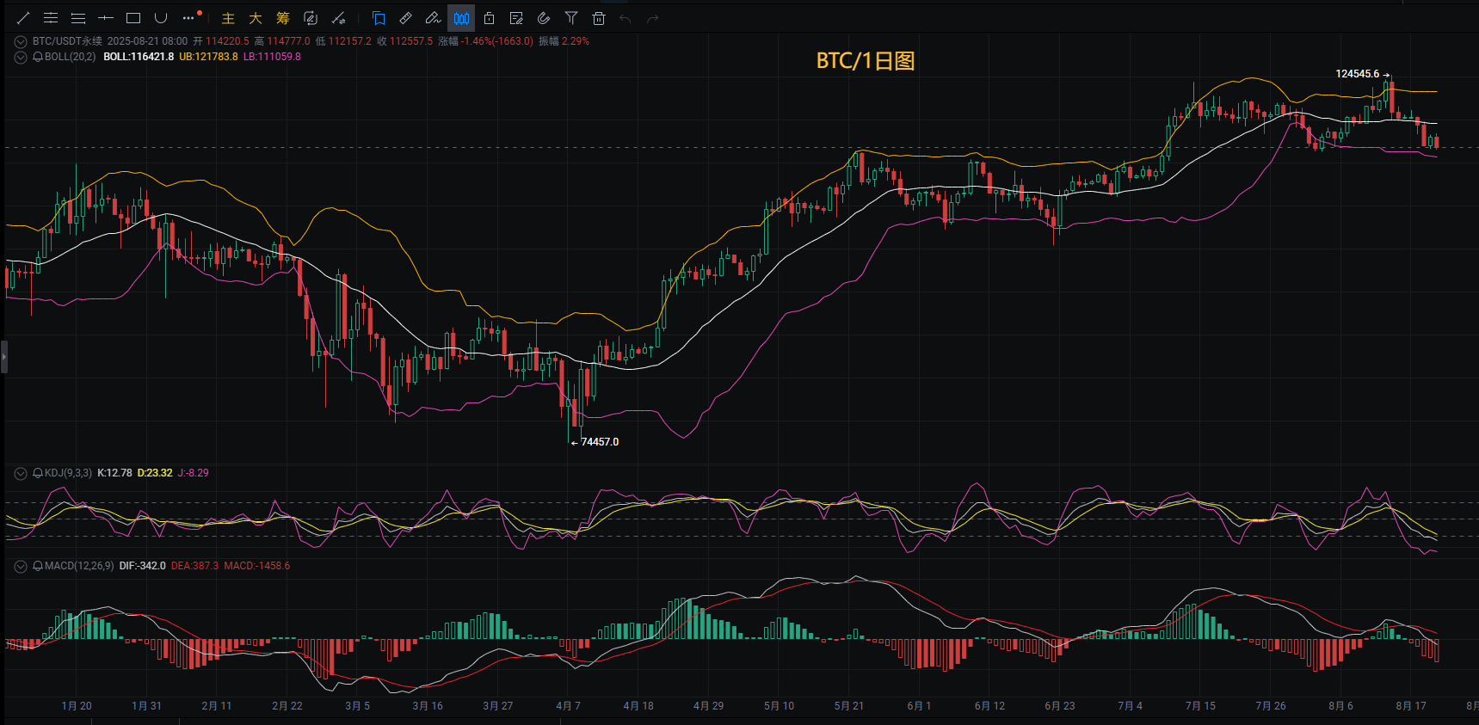Image resolution: width=1479 pixels, height=725 pixels.
Task: Toggle the 筹 chip distribution button
Action: (283, 18)
